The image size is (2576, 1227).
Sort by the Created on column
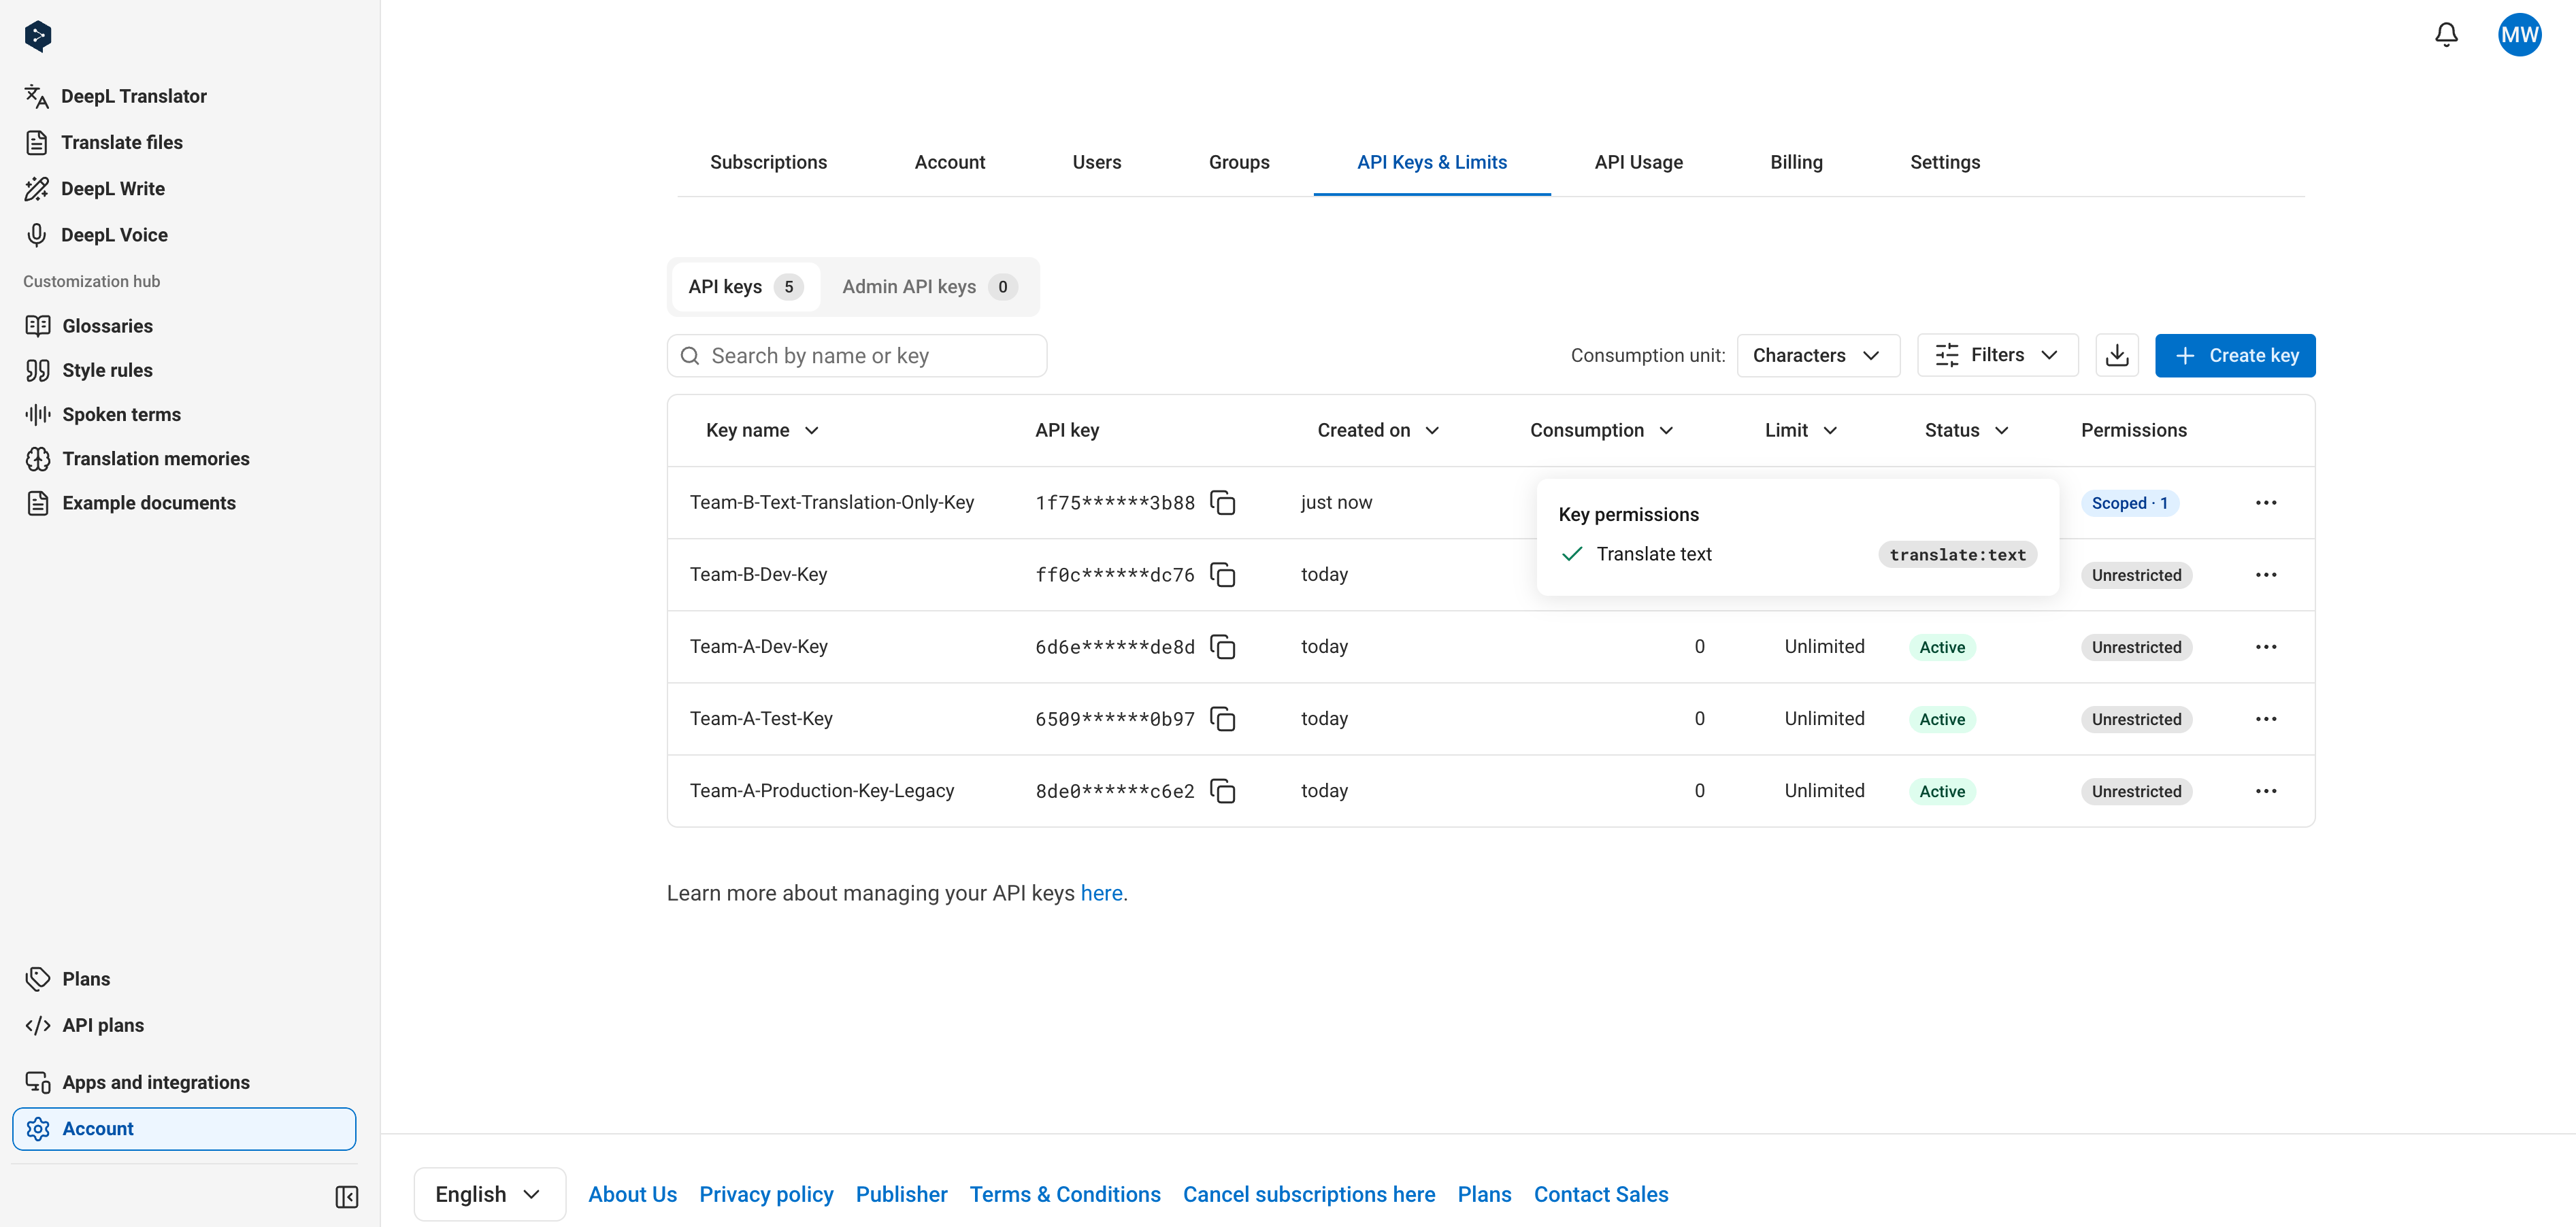coord(1377,431)
